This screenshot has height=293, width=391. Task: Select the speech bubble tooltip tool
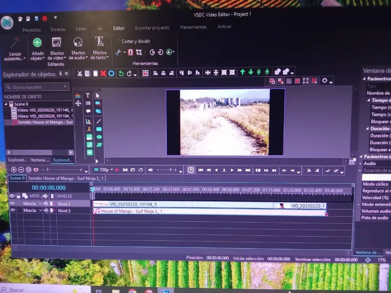(x=88, y=111)
